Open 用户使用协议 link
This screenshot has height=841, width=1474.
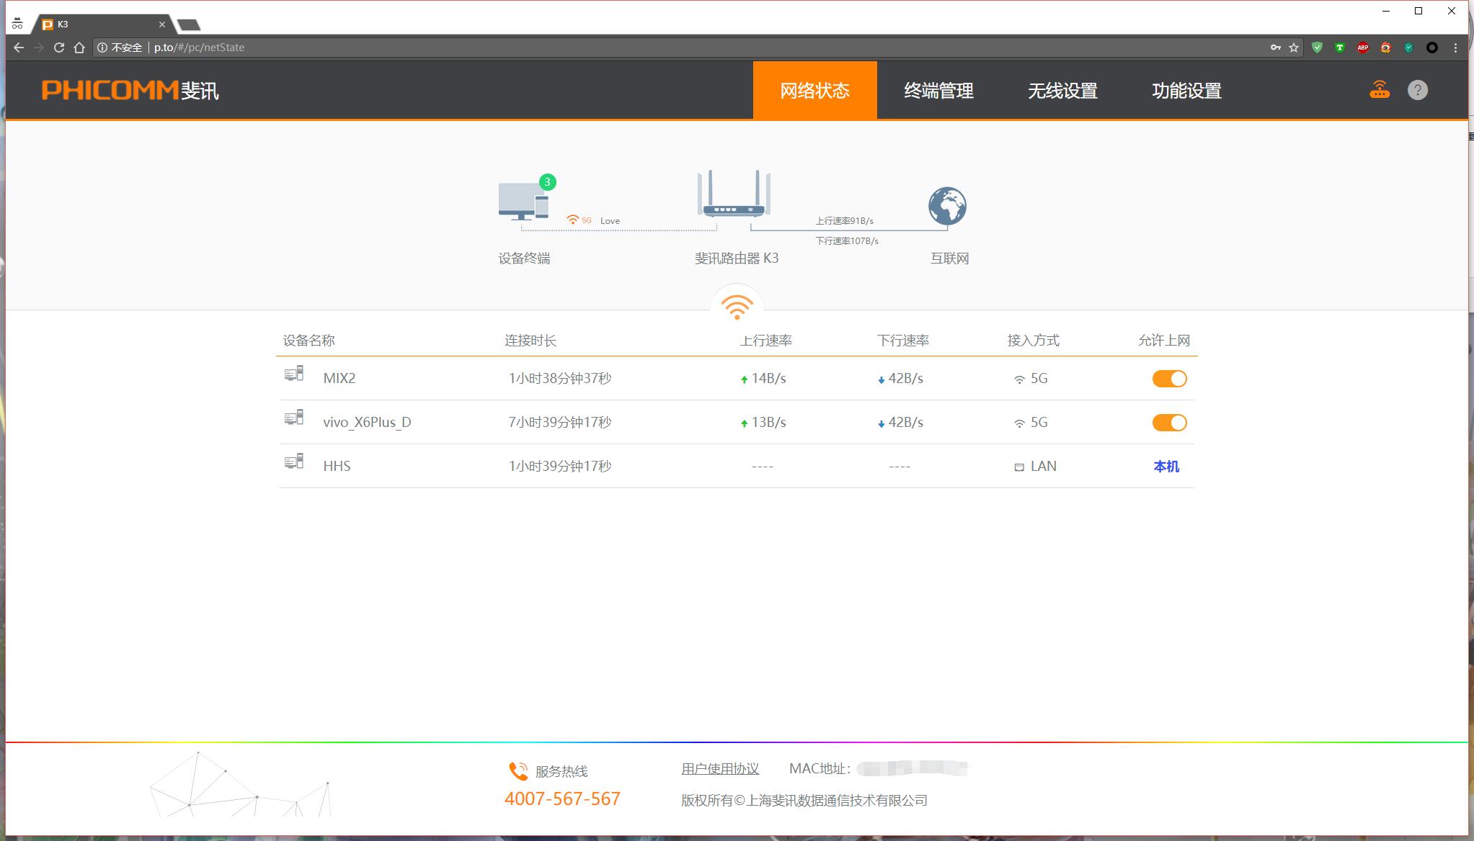719,768
